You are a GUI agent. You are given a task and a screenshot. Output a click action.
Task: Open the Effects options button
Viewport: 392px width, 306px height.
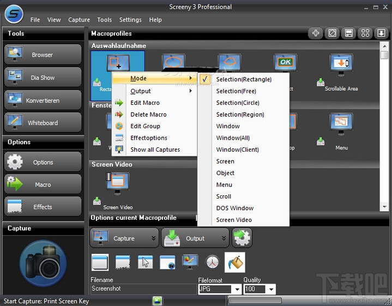click(43, 206)
